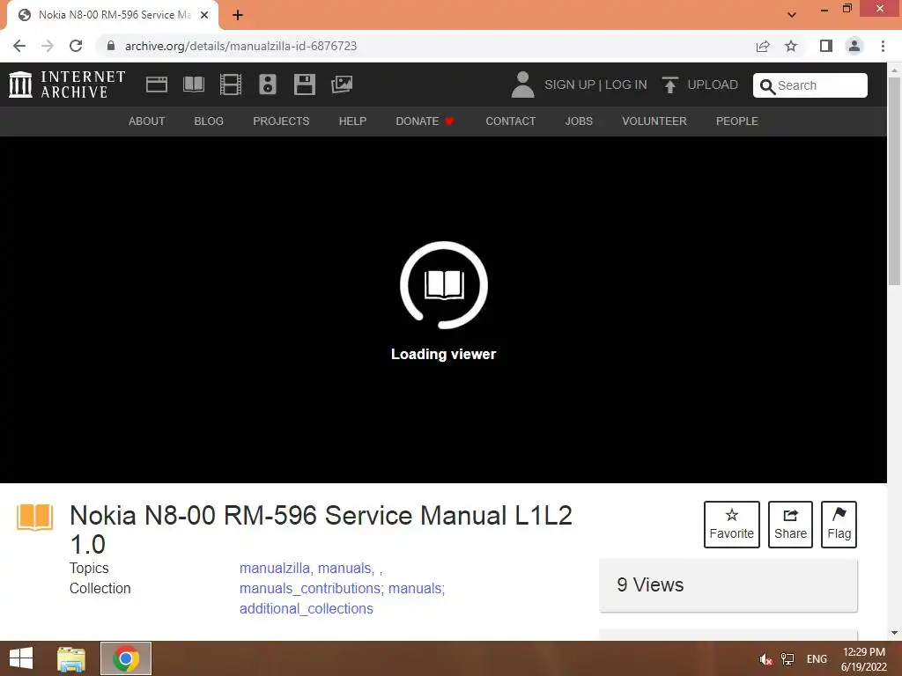Open Chrome three-dot menu

[x=883, y=46]
